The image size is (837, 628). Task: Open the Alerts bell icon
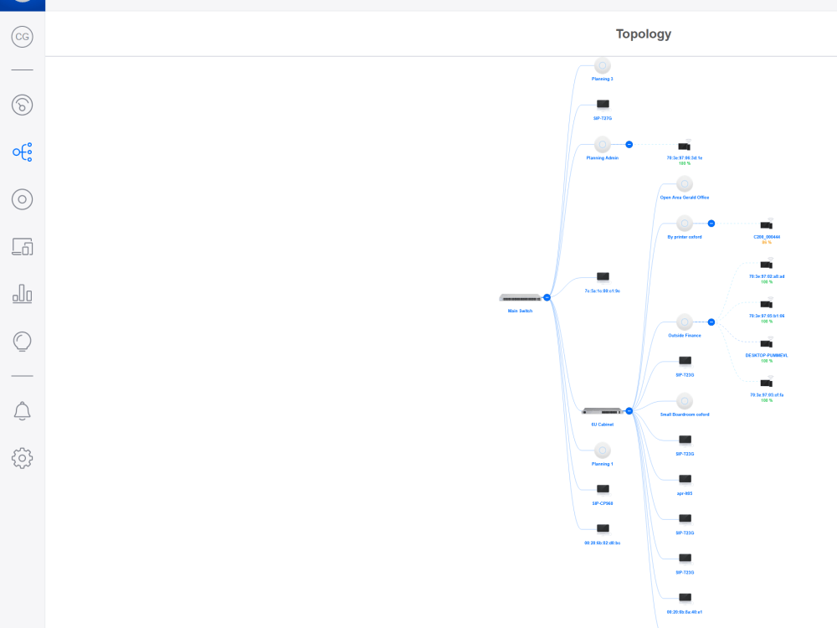tap(22, 410)
